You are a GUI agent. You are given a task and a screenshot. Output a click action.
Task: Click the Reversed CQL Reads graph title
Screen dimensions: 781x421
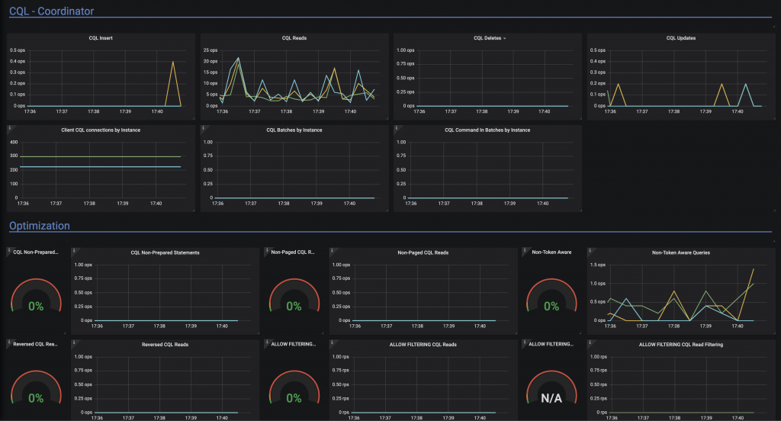pos(165,344)
